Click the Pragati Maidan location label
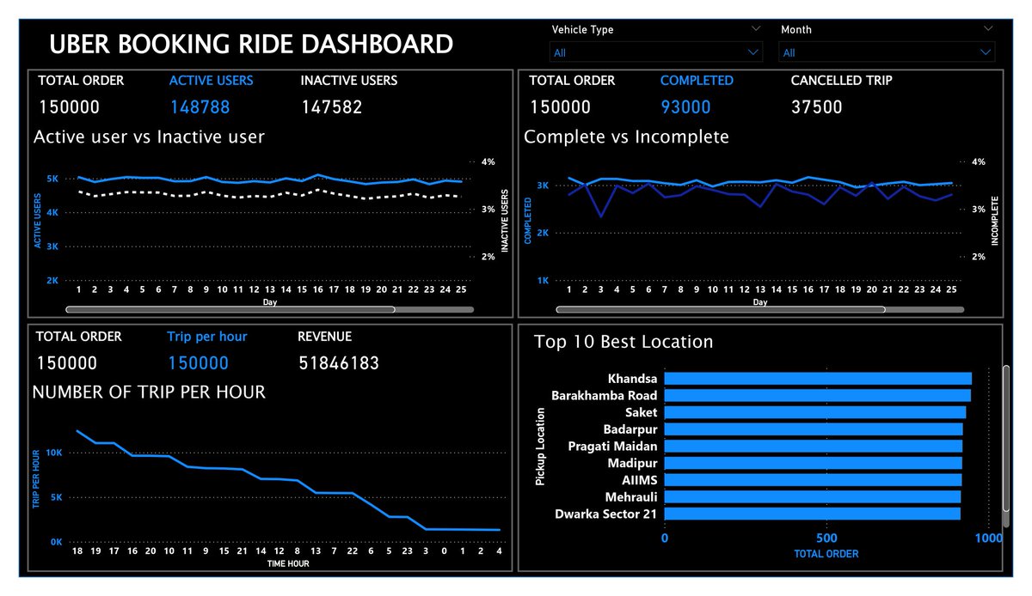This screenshot has height=596, width=1032. pos(613,447)
